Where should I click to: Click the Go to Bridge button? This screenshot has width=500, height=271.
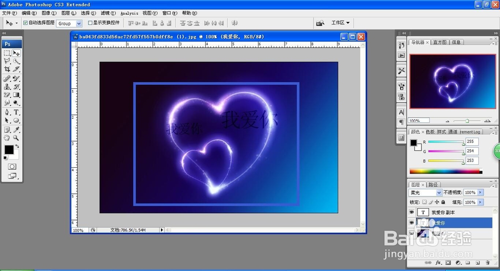pyautogui.click(x=320, y=23)
